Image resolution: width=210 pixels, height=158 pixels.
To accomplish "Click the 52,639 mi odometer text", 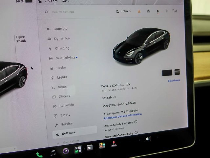I will (x=109, y=97).
